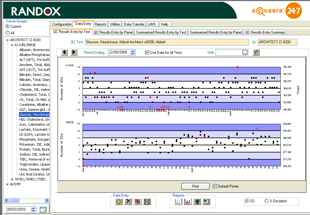Click the ID field showing ARCHITECT CI 8200
Screen dimensions: 310x215
(x=278, y=42)
